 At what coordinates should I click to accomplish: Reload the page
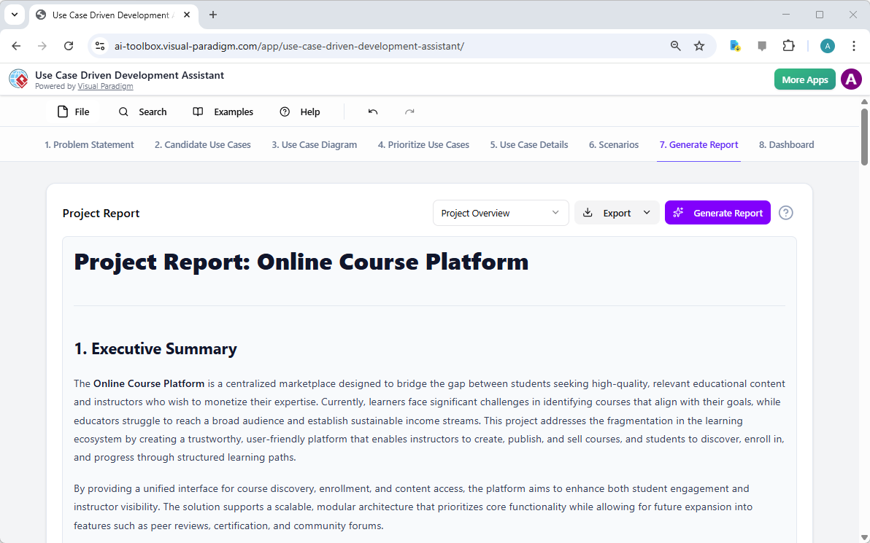pyautogui.click(x=69, y=45)
